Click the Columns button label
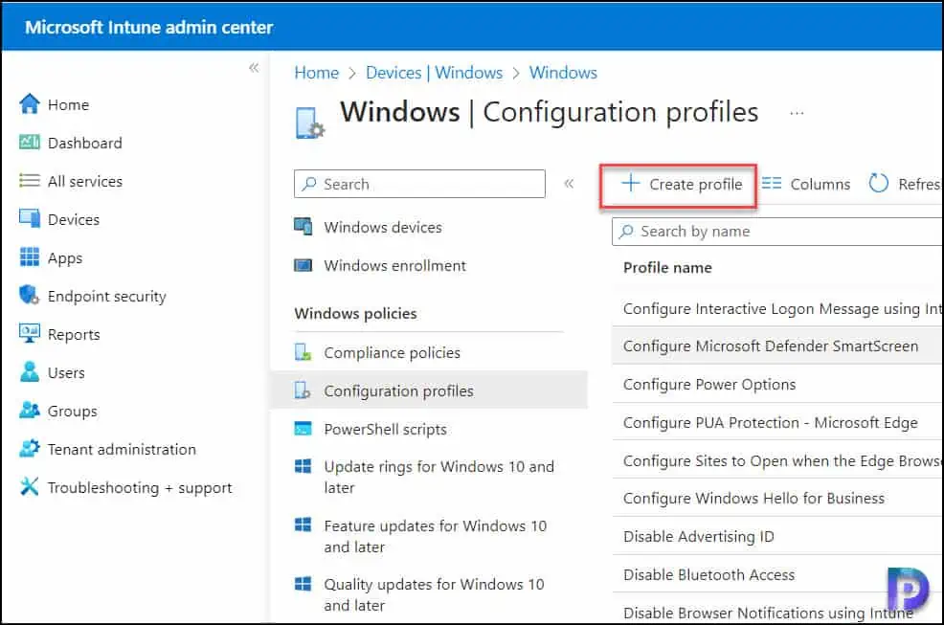944x625 pixels. (820, 185)
